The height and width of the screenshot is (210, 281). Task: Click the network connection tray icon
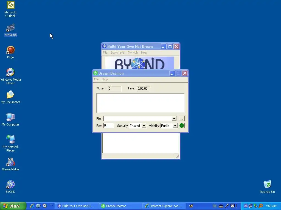click(x=251, y=206)
